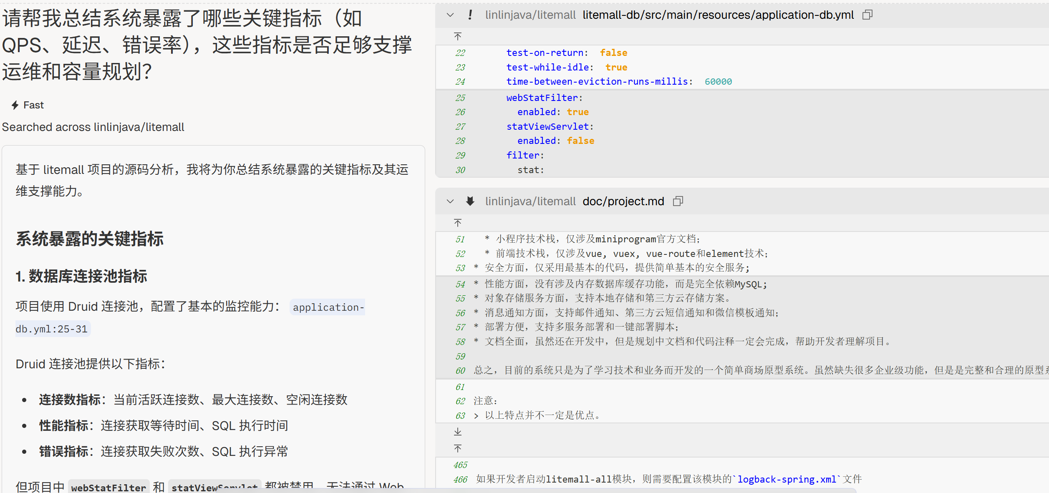Viewport: 1049px width, 493px height.
Task: Click the Fast mode lightning icon
Action: [x=15, y=105]
